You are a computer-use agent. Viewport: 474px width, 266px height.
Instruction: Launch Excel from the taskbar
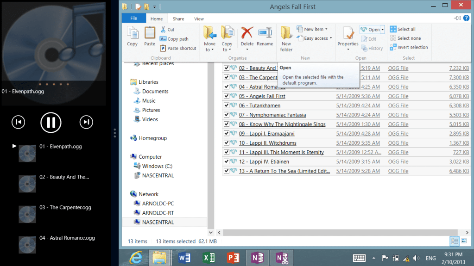point(209,258)
